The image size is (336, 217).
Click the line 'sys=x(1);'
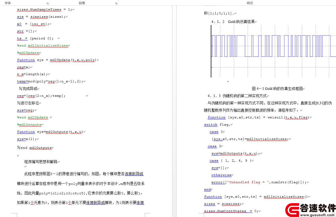click(27, 139)
